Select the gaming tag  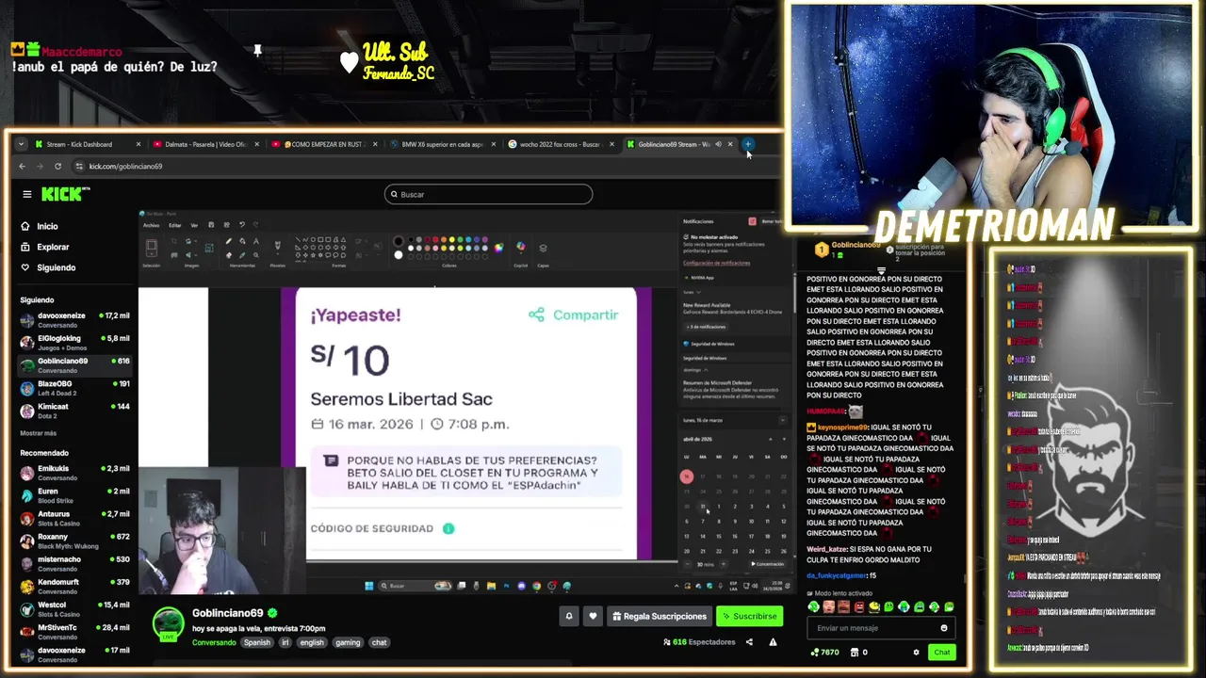[x=348, y=642]
